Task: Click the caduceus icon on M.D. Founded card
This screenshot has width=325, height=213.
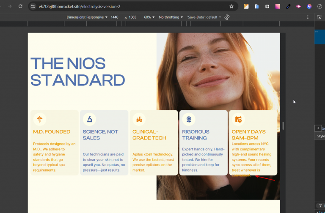Action: 40,119
